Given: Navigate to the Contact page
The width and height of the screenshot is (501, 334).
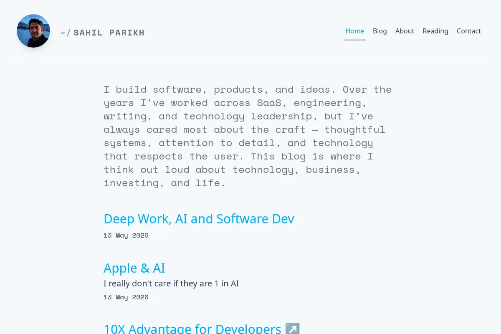Looking at the screenshot, I should [x=469, y=31].
